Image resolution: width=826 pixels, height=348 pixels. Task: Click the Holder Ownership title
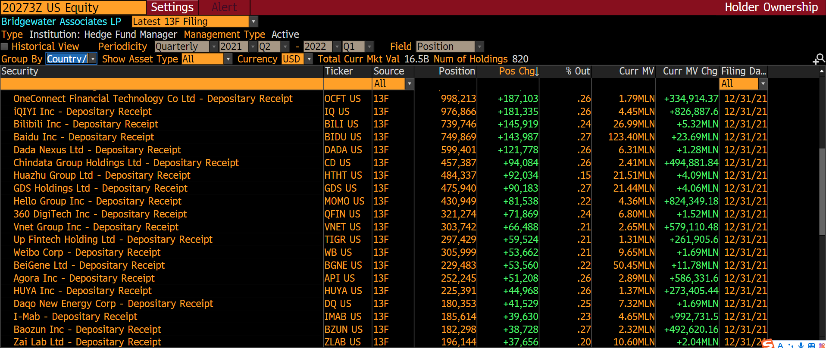771,7
